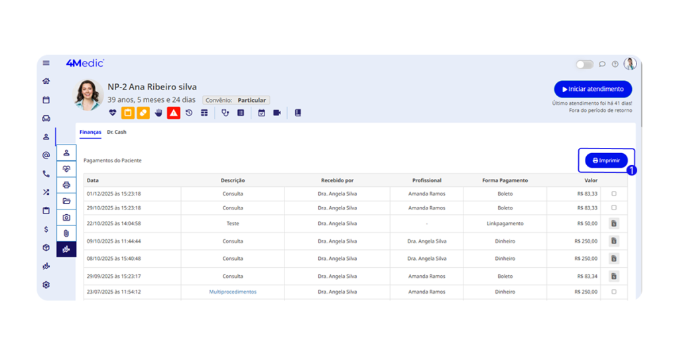The height and width of the screenshot is (356, 679).
Task: Select the paperclip attachments icon
Action: [x=66, y=233]
